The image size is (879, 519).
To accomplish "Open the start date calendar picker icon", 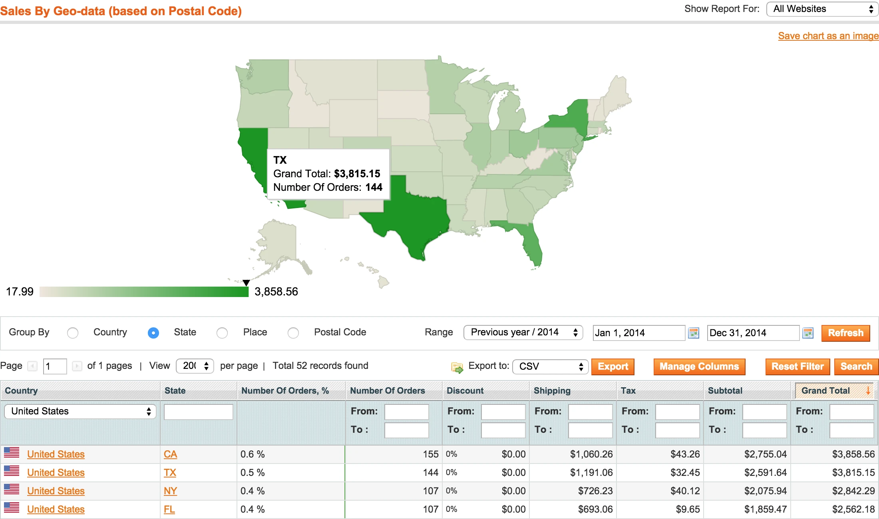I will 694,333.
